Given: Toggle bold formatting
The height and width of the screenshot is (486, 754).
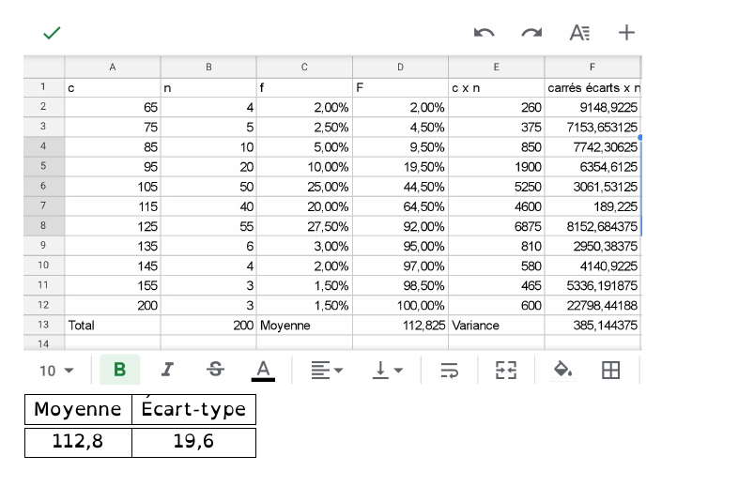Looking at the screenshot, I should click(119, 371).
